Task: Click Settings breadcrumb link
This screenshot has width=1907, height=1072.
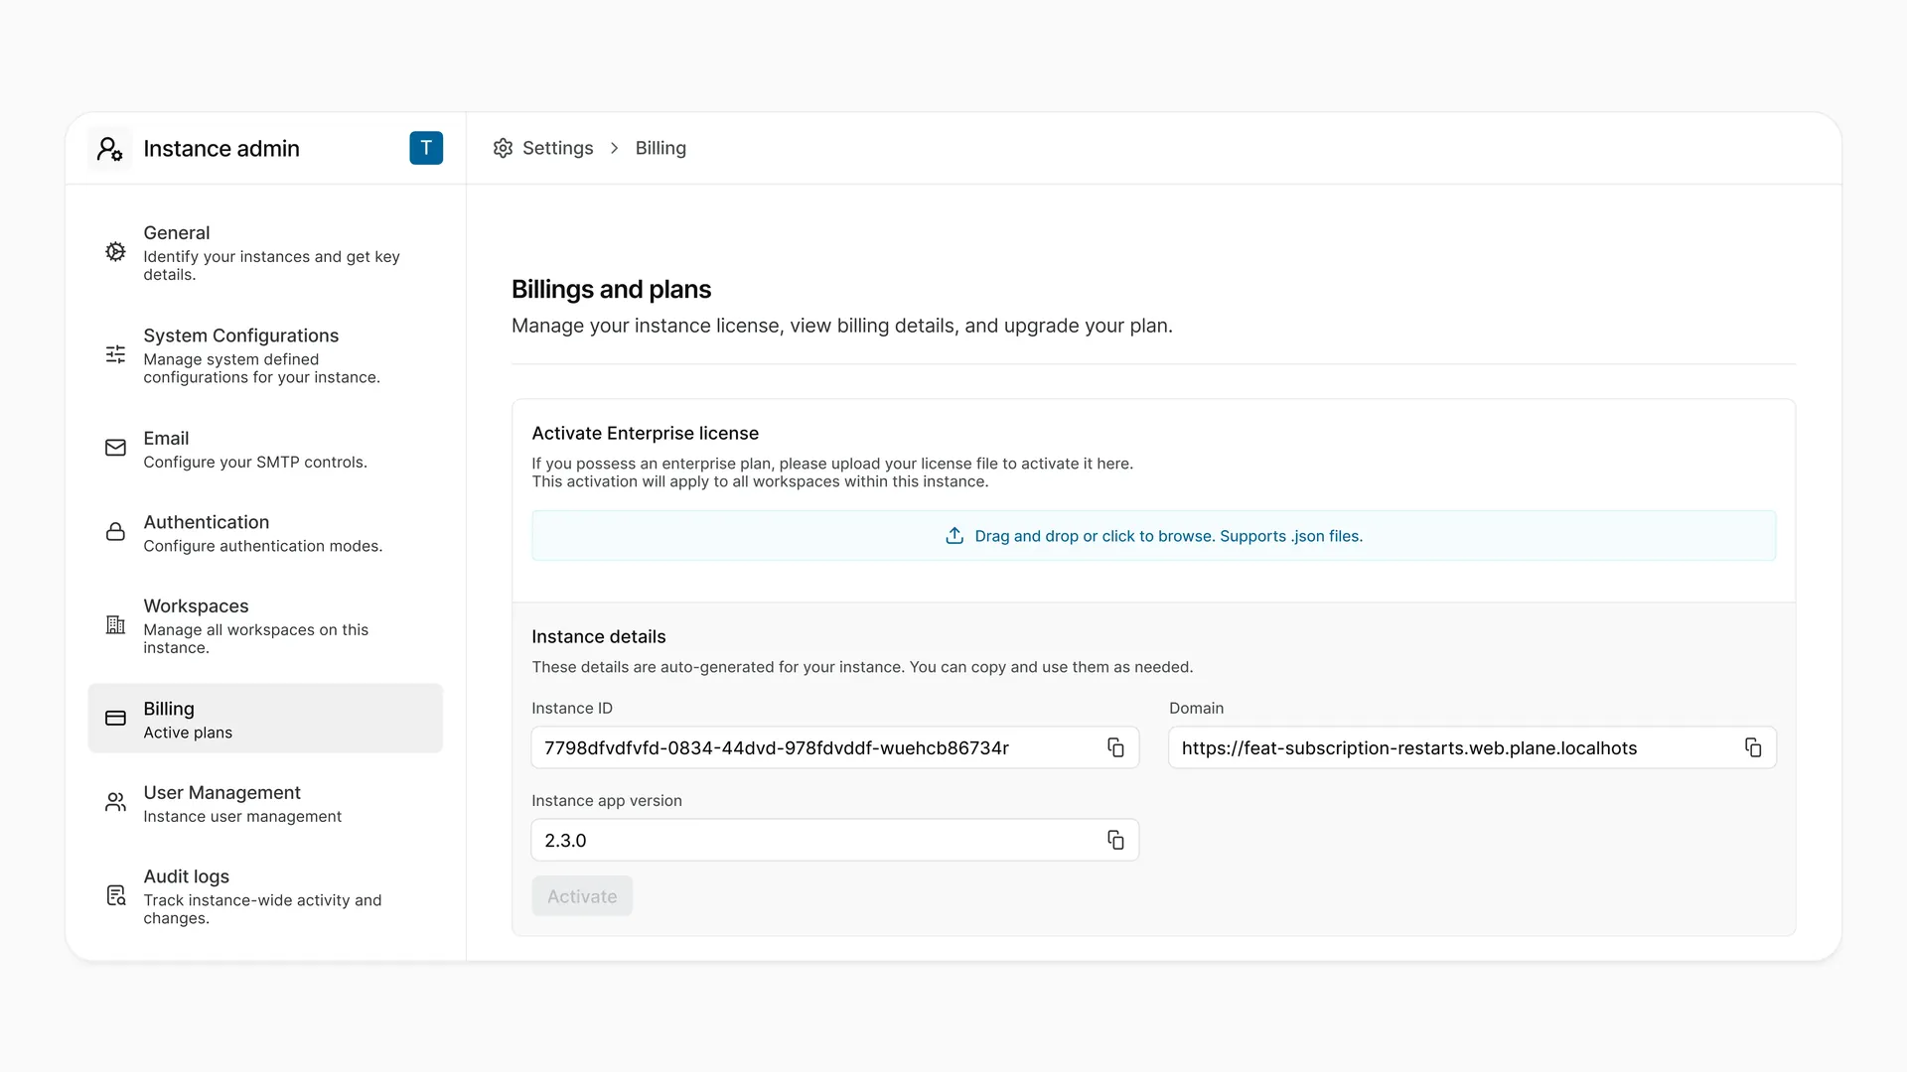Action: point(557,148)
